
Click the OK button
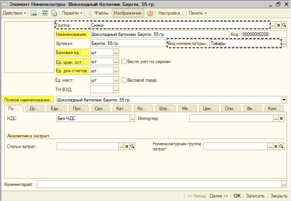237,196
